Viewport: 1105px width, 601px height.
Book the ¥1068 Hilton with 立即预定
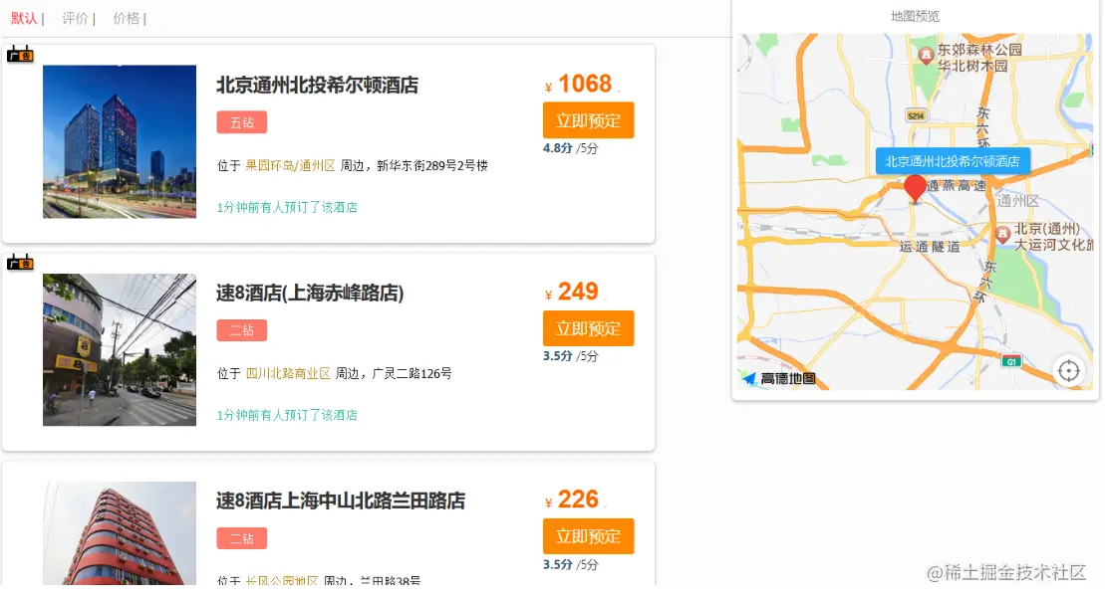[x=589, y=120]
